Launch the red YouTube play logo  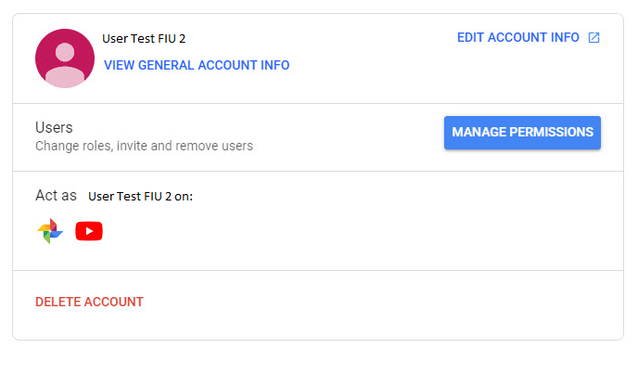(89, 231)
